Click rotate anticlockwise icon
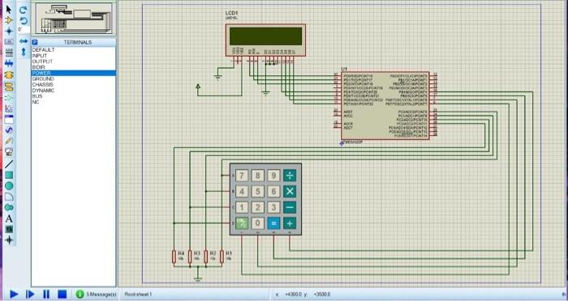The height and width of the screenshot is (301, 568). [x=24, y=20]
